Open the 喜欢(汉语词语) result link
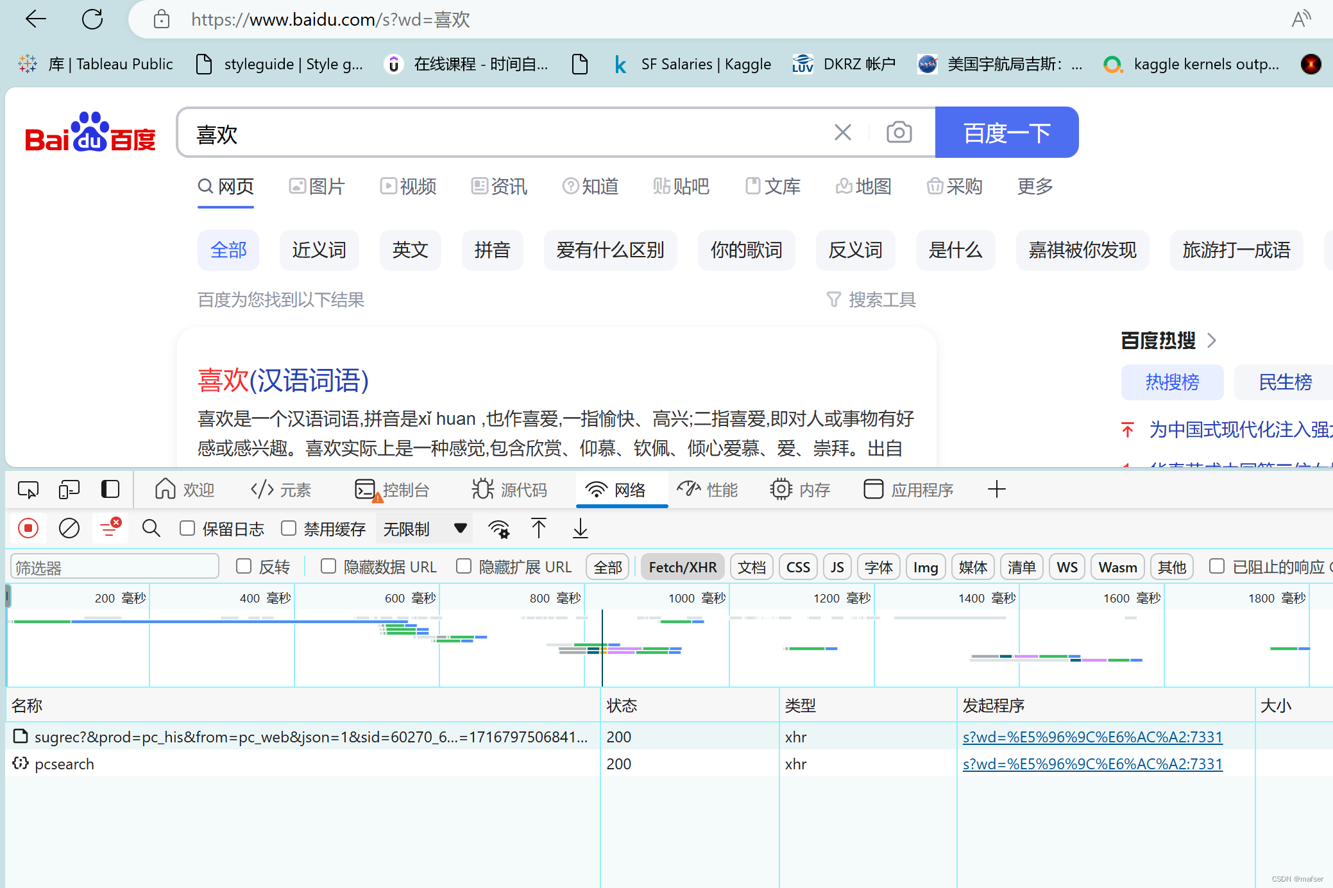The image size is (1333, 888). 283,380
